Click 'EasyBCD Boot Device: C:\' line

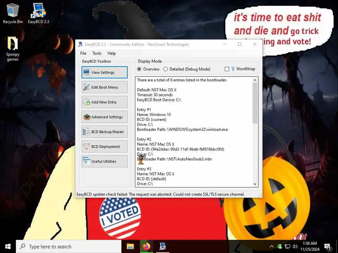(x=159, y=100)
